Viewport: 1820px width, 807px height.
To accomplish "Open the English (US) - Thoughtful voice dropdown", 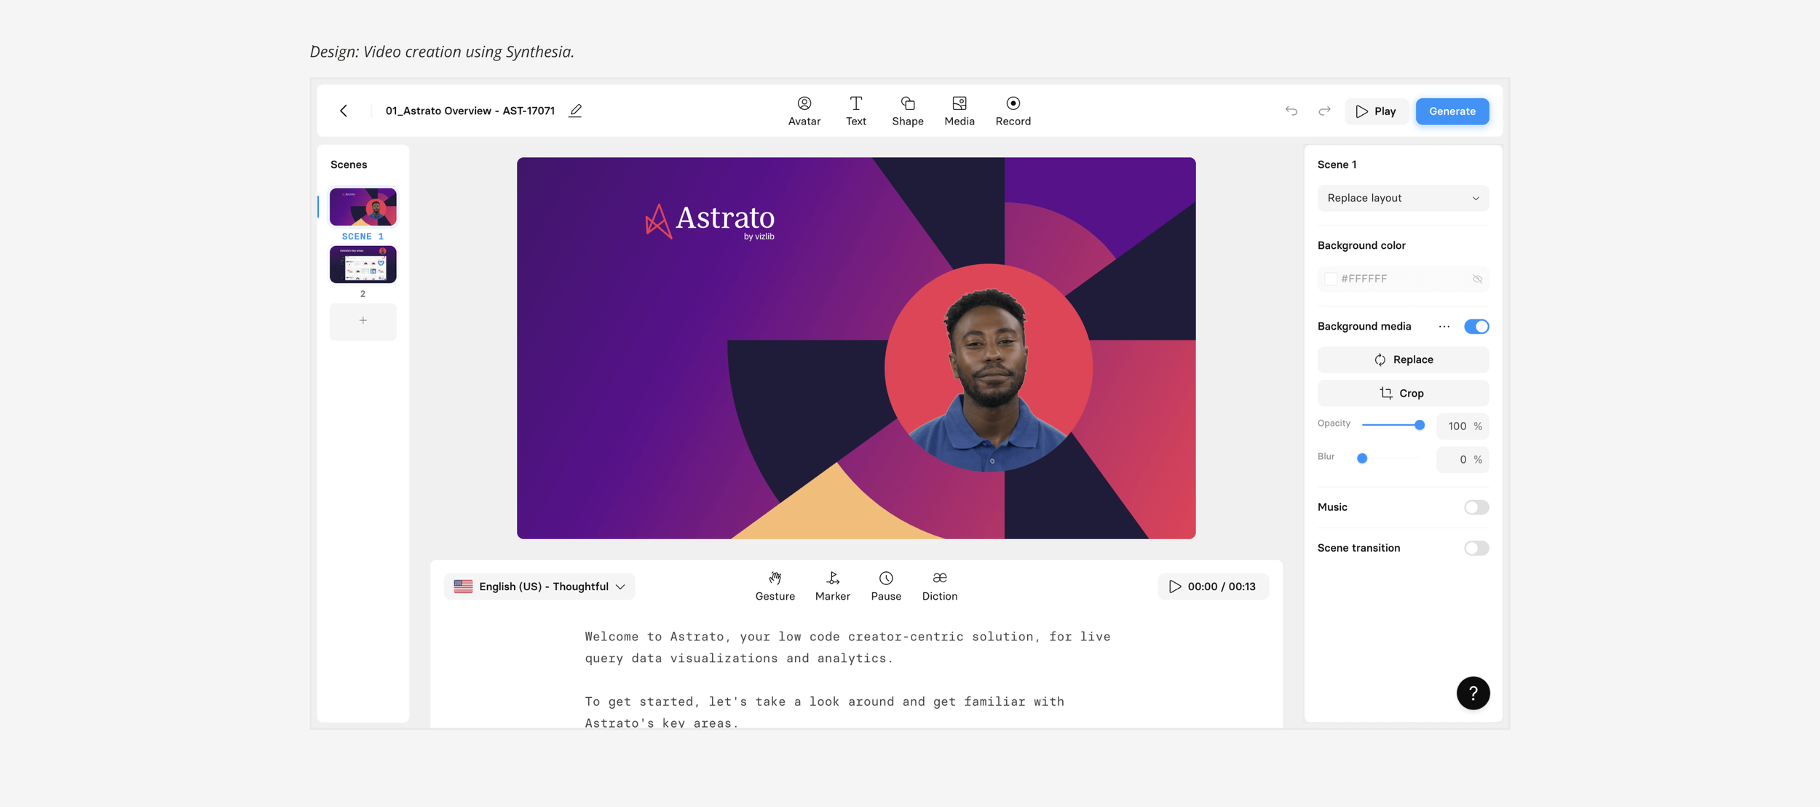I will pyautogui.click(x=539, y=587).
